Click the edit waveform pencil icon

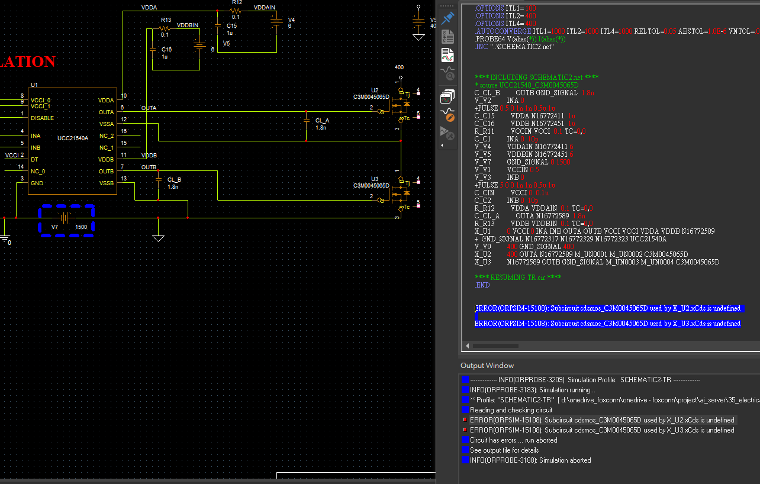(x=448, y=114)
